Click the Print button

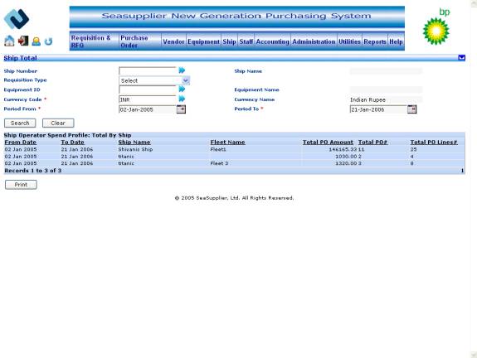(x=21, y=185)
